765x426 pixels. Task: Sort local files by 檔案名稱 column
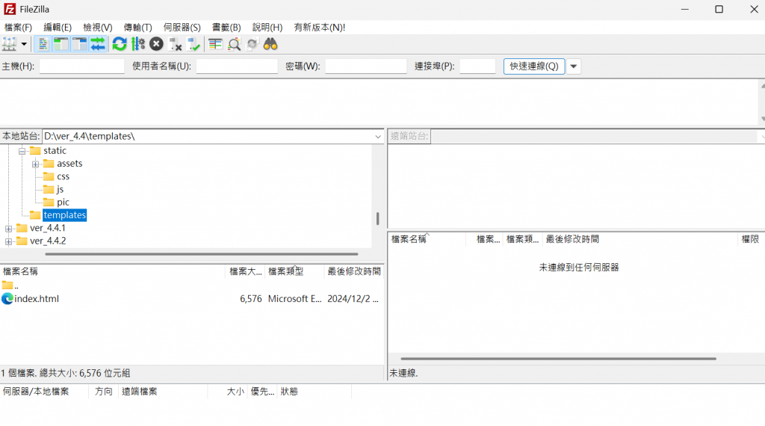[113, 271]
